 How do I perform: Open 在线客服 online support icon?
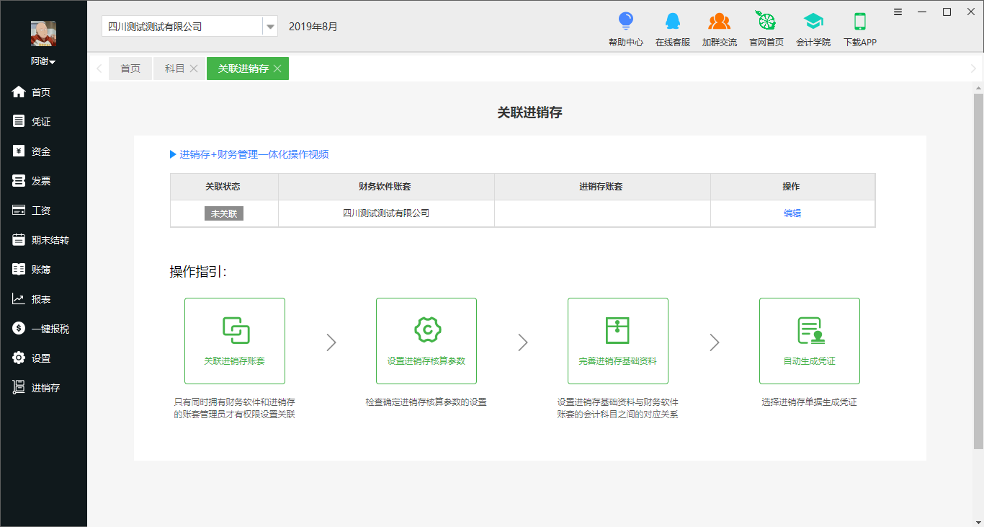pyautogui.click(x=672, y=20)
